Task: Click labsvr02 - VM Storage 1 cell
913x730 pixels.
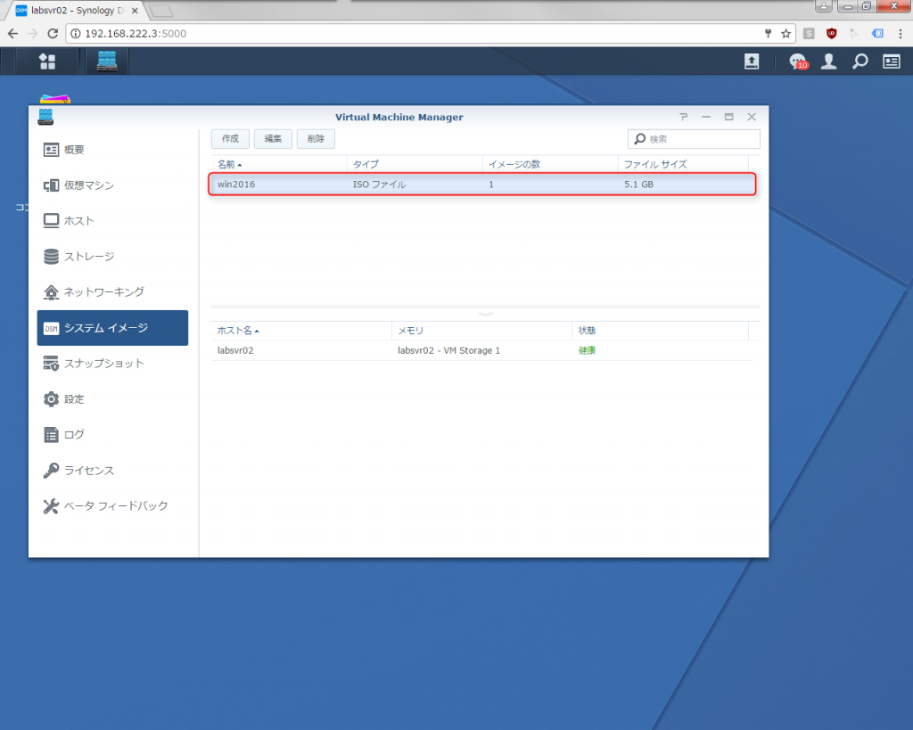Action: point(449,350)
